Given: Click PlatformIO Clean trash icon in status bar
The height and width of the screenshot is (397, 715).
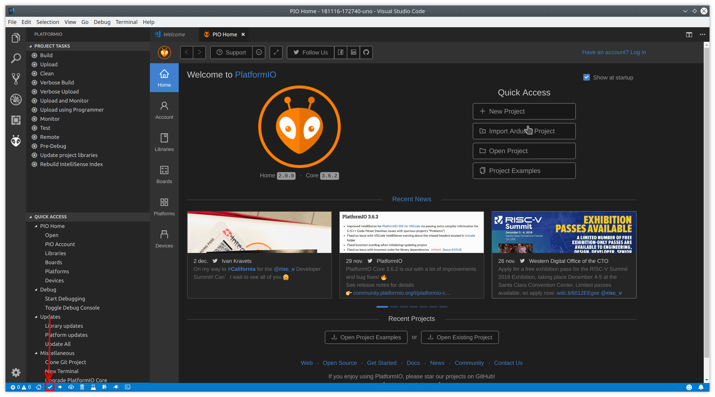Looking at the screenshot, I should (82, 387).
